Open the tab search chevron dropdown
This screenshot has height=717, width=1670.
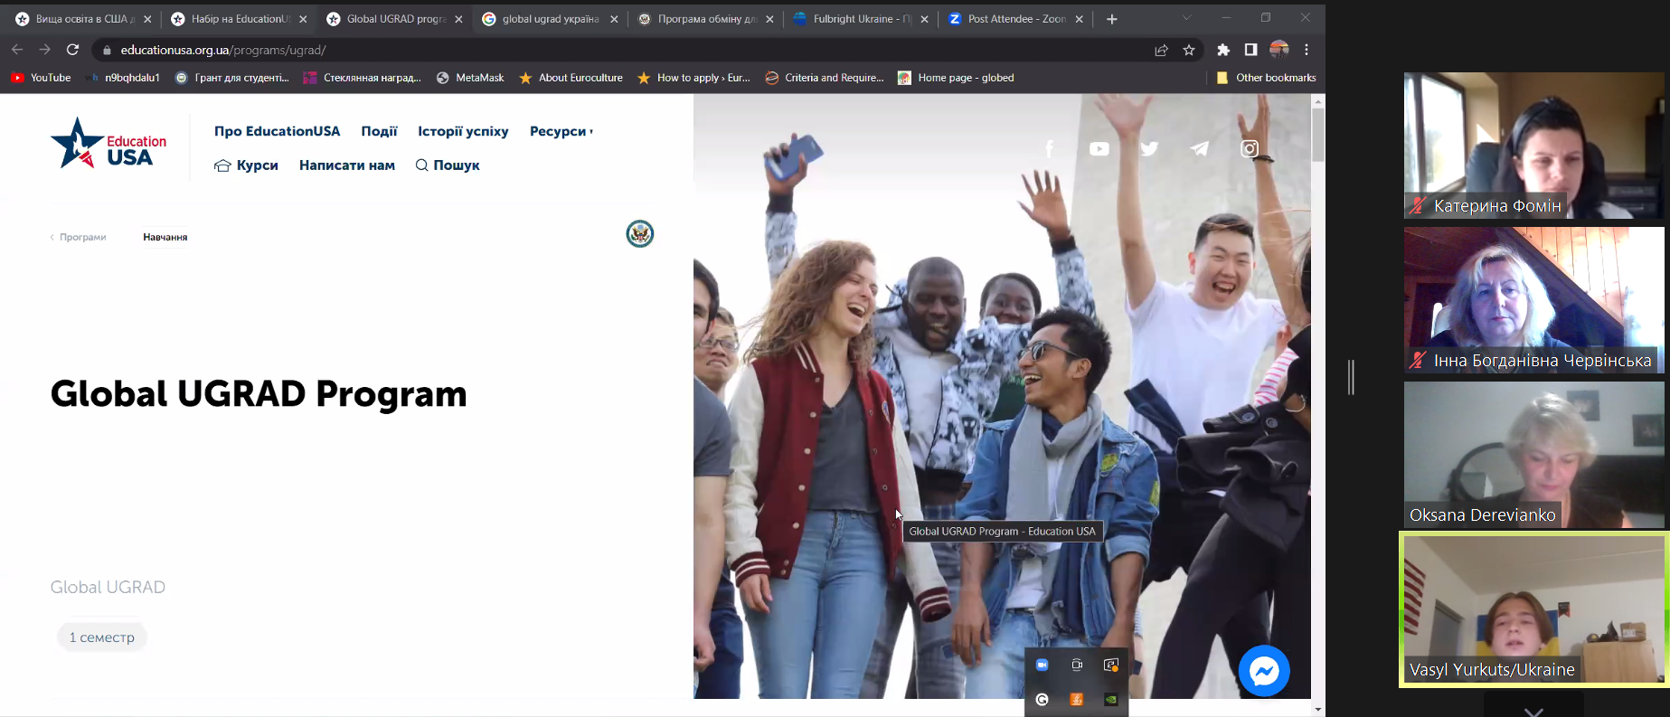point(1186,18)
